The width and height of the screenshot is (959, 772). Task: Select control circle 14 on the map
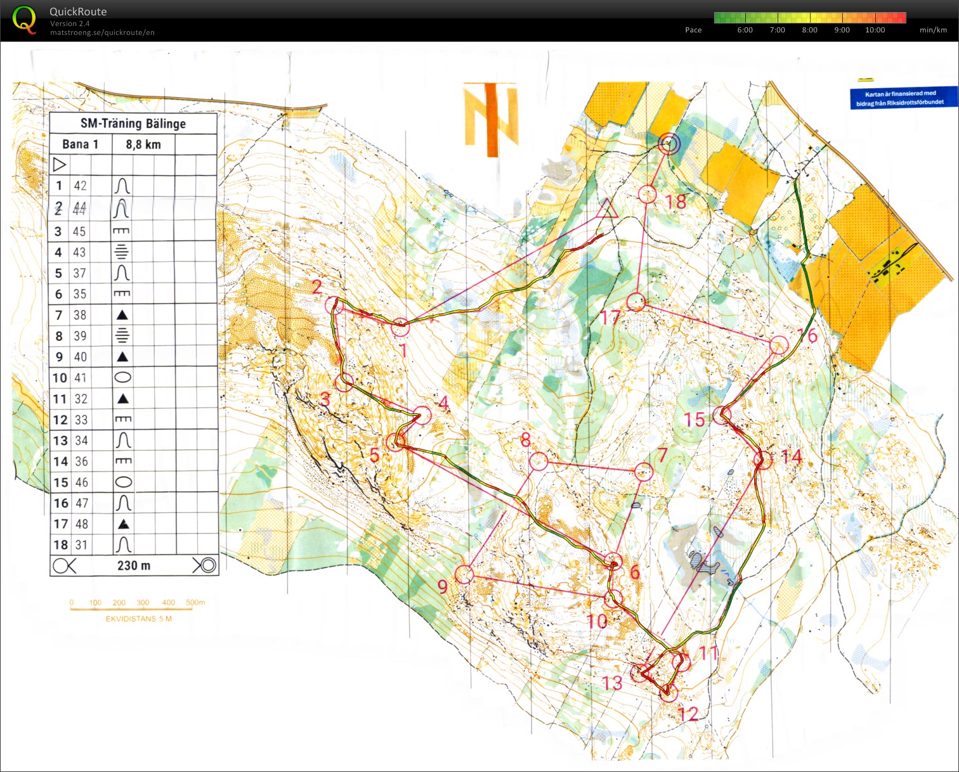[764, 460]
